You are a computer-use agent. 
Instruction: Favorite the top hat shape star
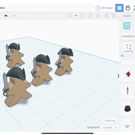tap(132, 103)
